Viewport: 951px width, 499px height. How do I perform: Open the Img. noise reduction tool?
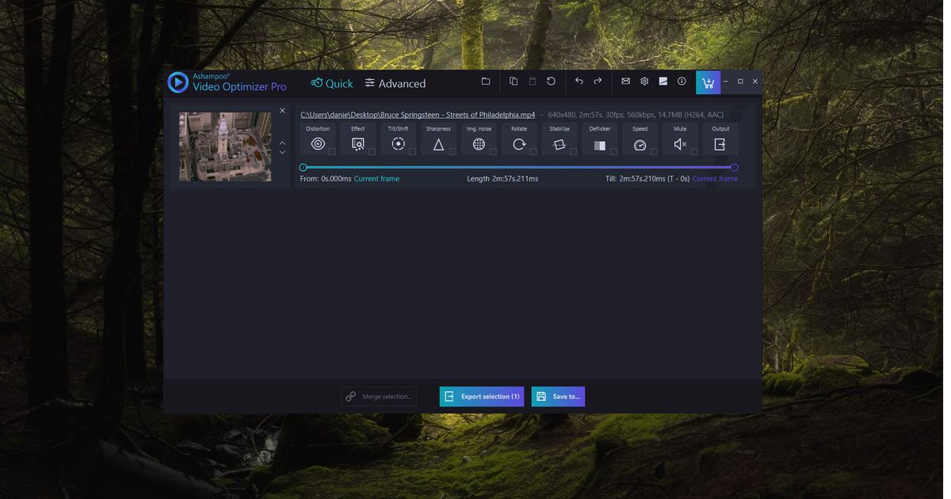pyautogui.click(x=479, y=143)
